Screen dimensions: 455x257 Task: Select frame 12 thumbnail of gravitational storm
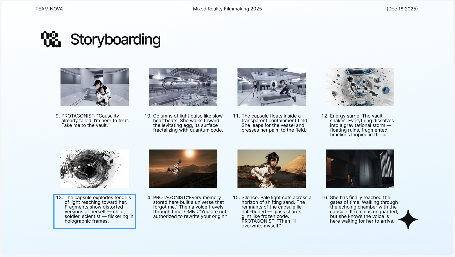(360, 87)
